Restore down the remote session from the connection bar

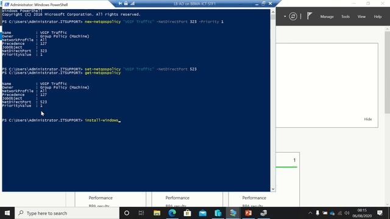[x=263, y=4]
